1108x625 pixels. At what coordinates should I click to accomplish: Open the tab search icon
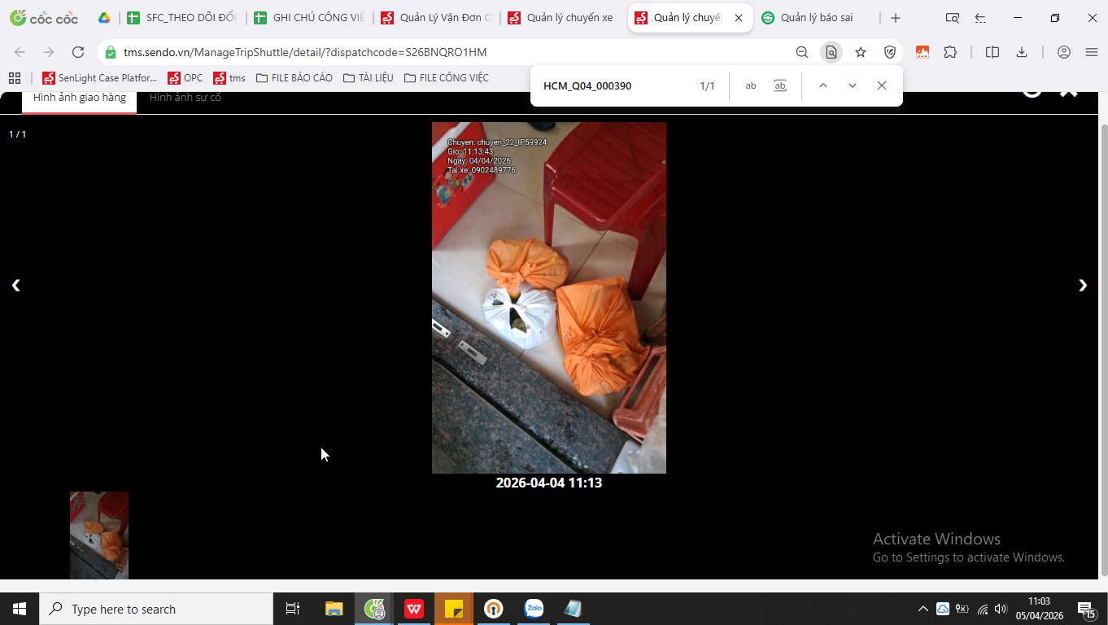[953, 18]
